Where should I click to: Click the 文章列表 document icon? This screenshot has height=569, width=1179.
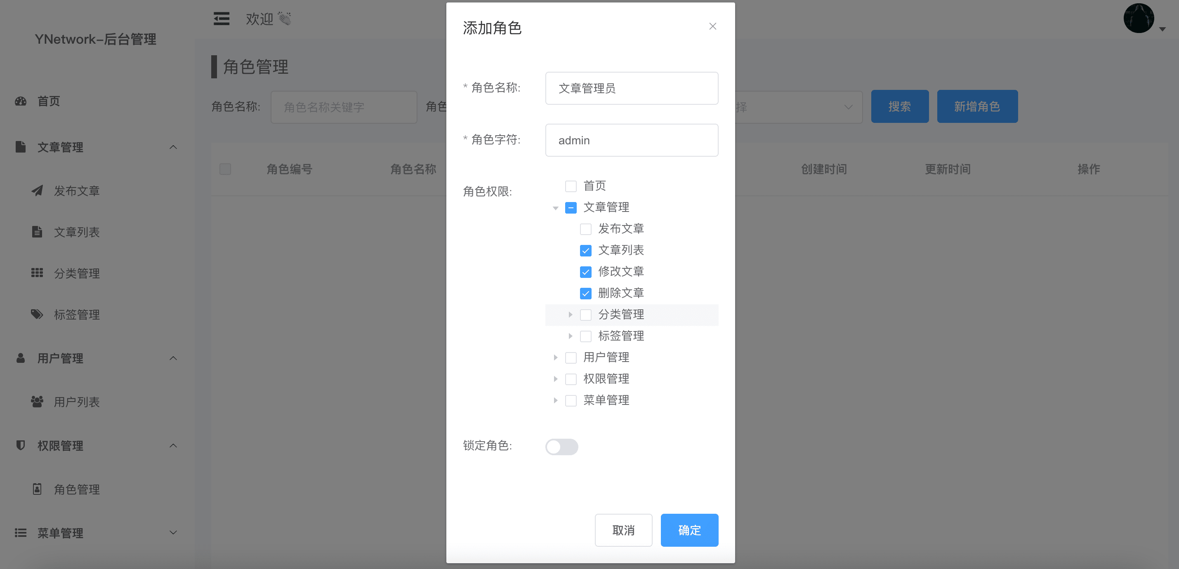(37, 232)
